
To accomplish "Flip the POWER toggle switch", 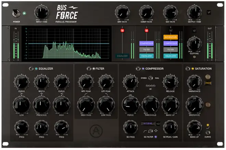I will (16, 13).
